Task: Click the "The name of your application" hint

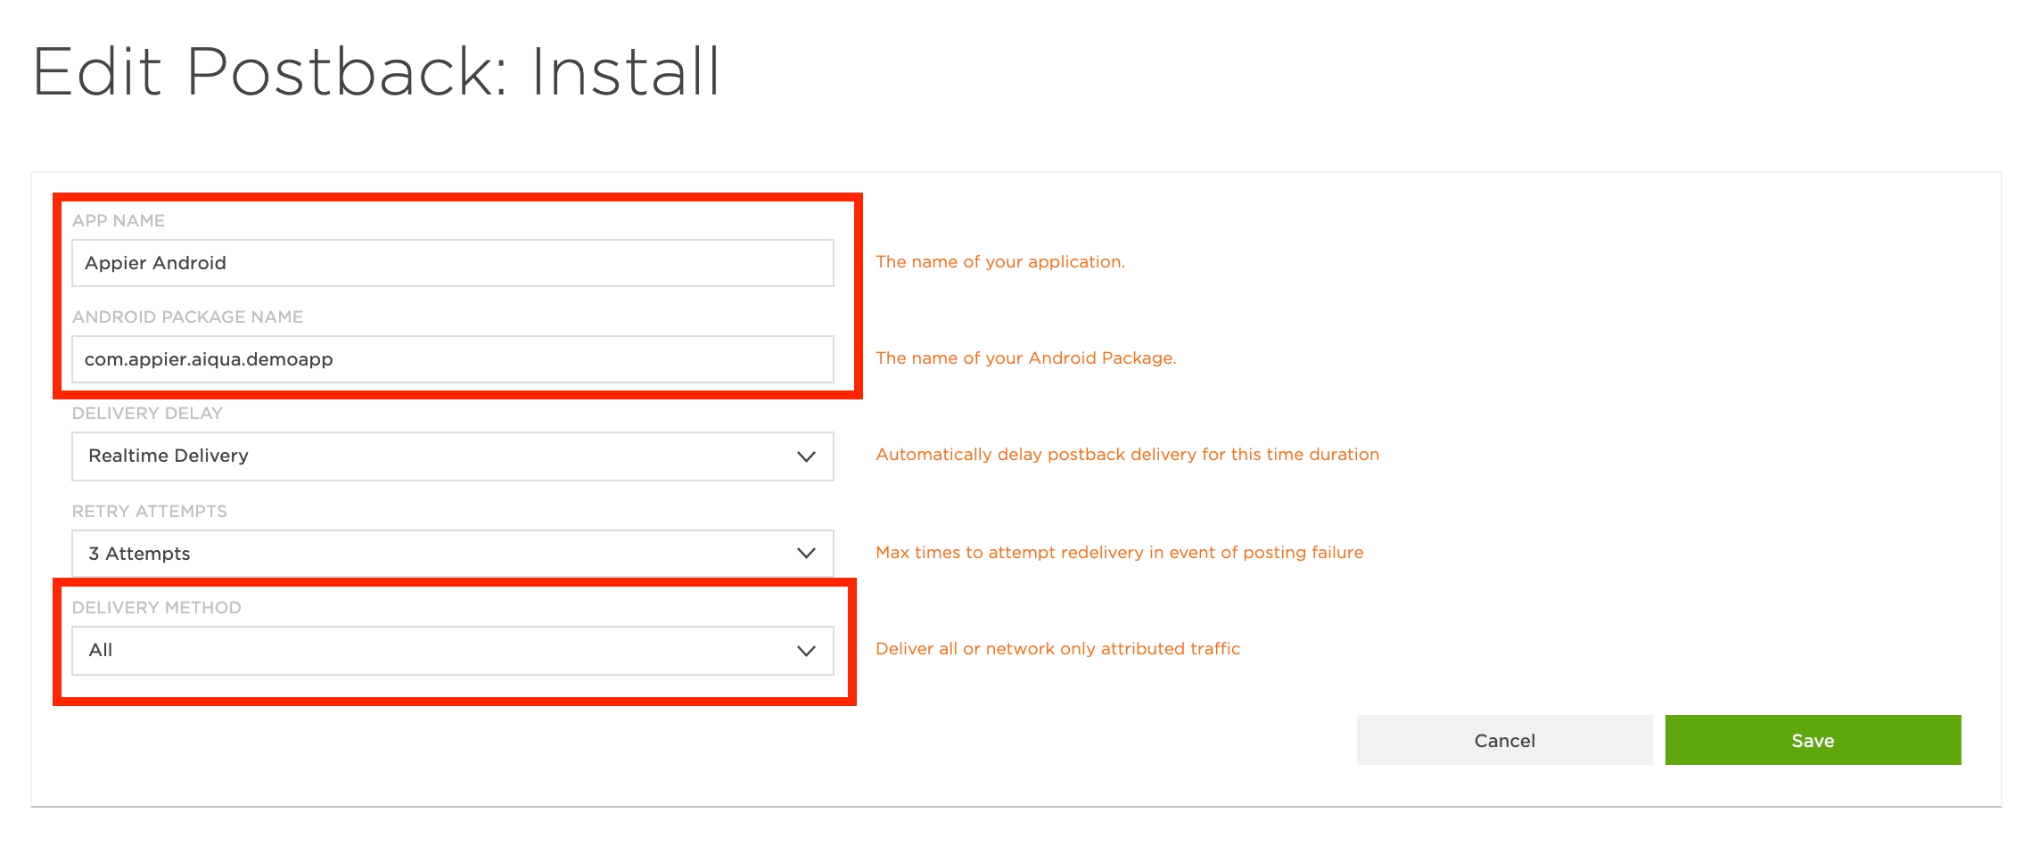Action: pos(999,261)
